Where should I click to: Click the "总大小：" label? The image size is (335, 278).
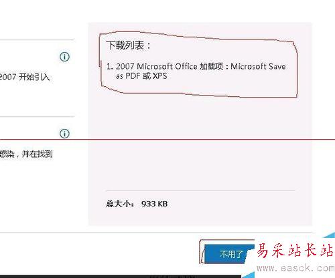coord(120,204)
